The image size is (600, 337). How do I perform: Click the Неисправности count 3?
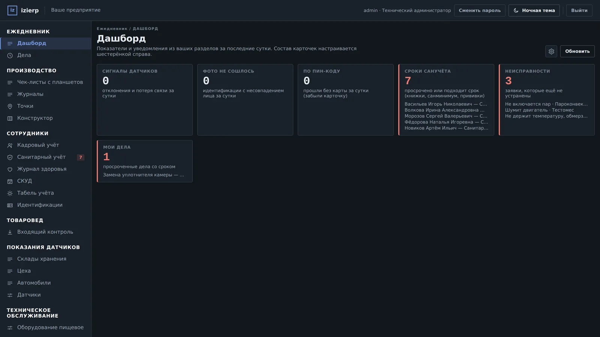coord(508,81)
